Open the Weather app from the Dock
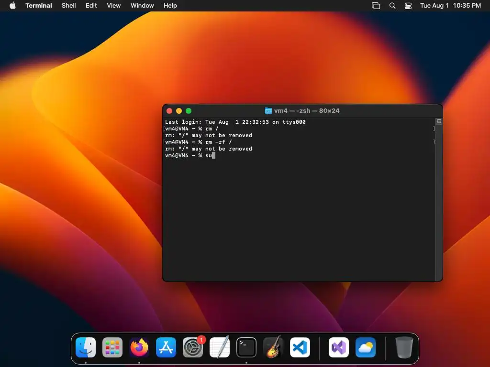The image size is (490, 367). [366, 347]
